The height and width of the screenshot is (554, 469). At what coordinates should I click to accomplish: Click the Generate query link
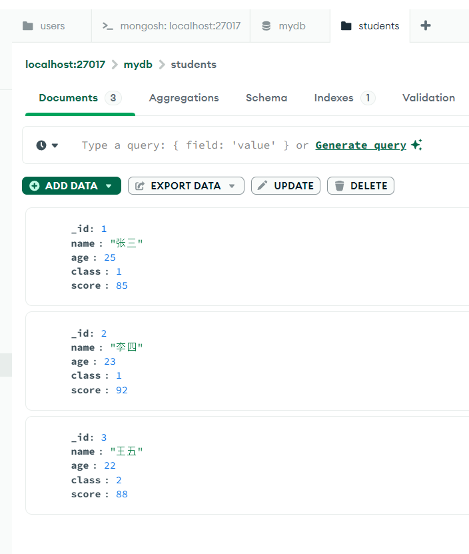pos(360,145)
